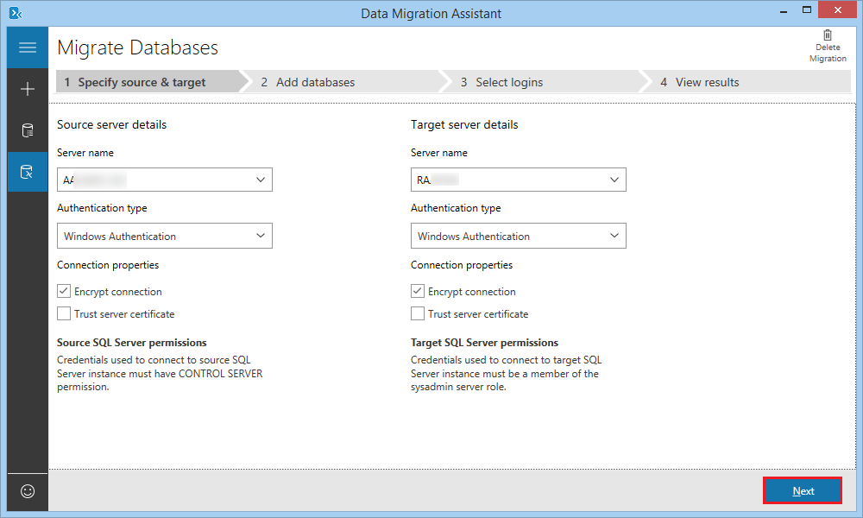Screen dimensions: 863x518
Task: Select the Specify source & target step
Action: point(148,81)
